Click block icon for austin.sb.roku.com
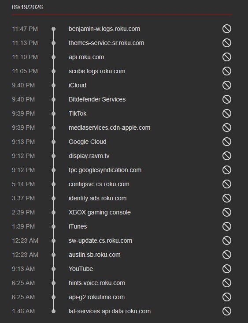248x323 pixels. click(227, 255)
